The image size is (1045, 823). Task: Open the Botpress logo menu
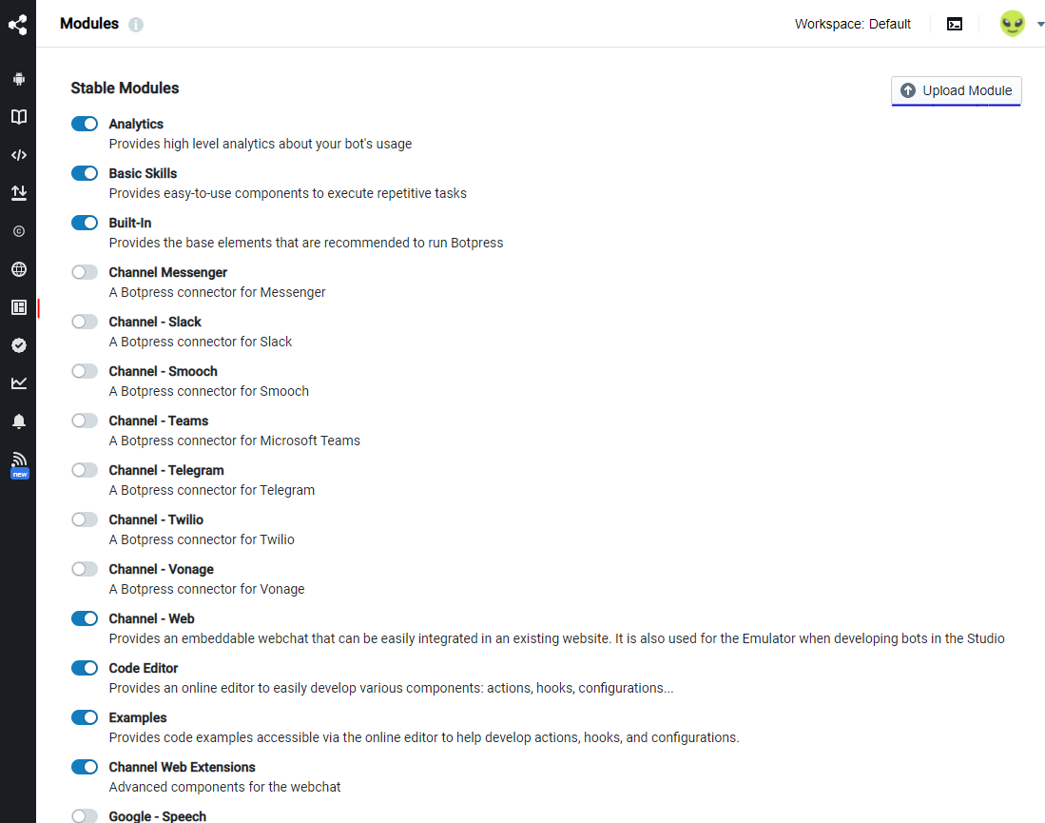(18, 24)
